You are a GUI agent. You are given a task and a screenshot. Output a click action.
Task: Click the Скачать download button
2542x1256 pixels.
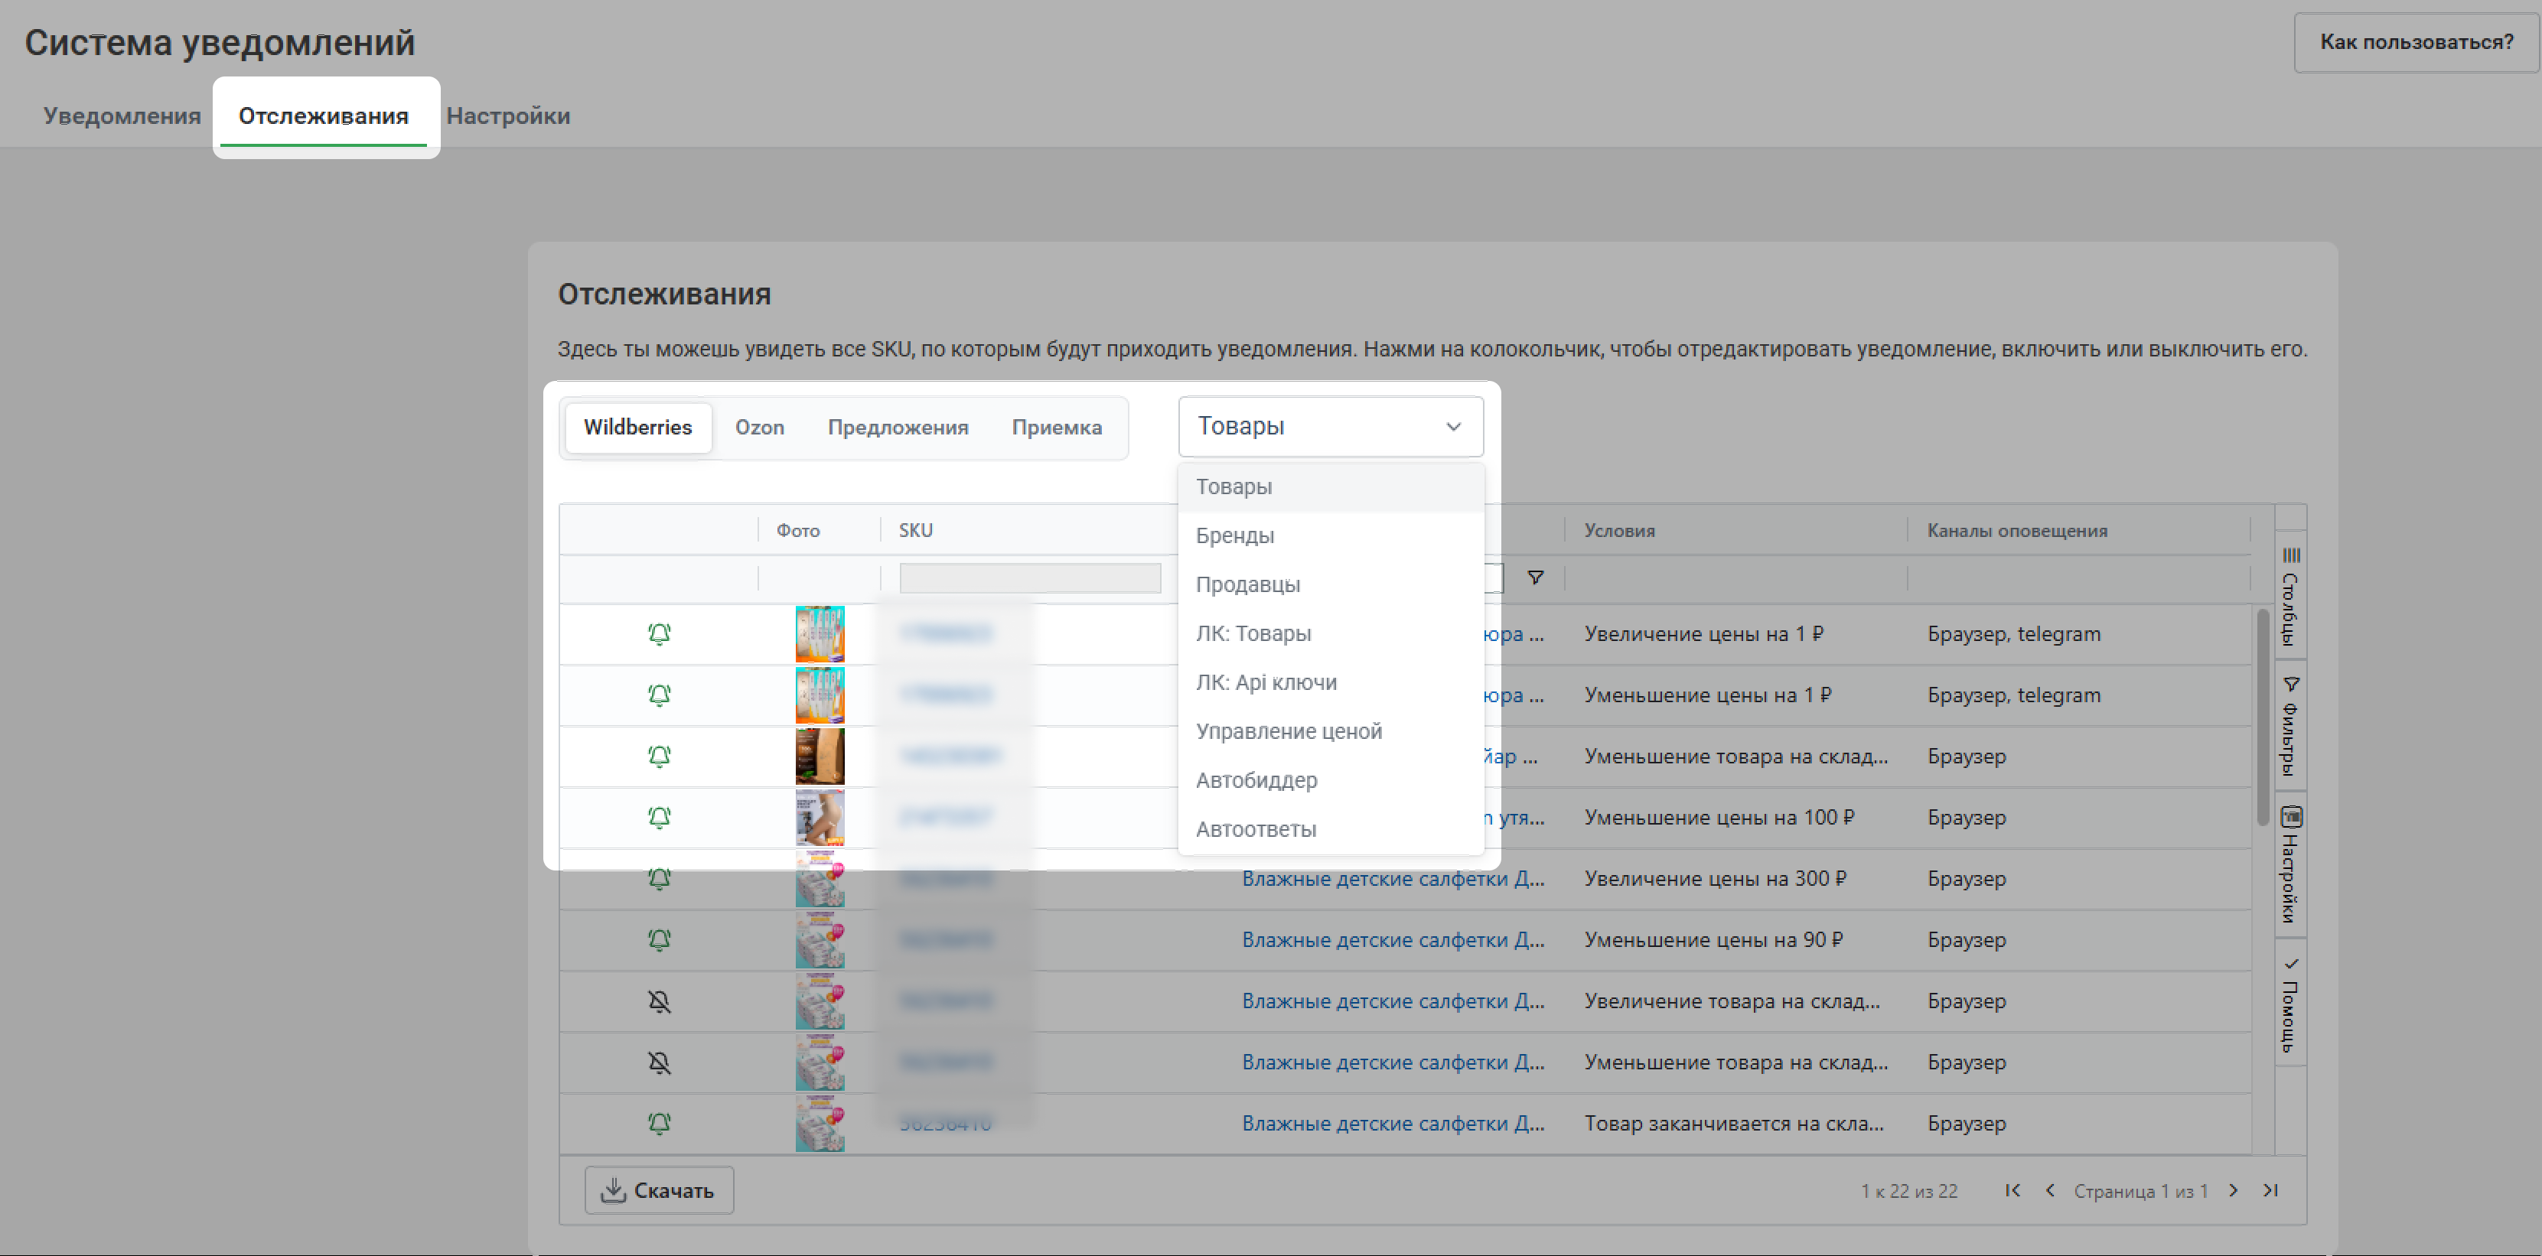point(658,1191)
